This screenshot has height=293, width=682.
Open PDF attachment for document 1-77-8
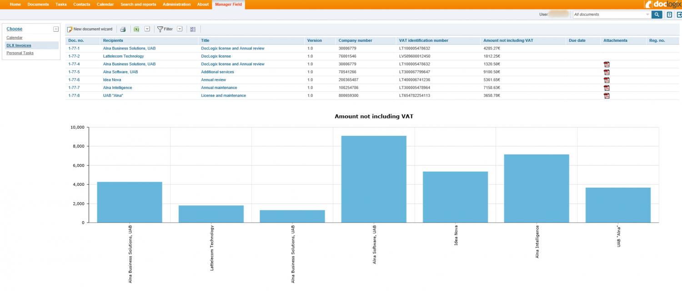[x=607, y=96]
